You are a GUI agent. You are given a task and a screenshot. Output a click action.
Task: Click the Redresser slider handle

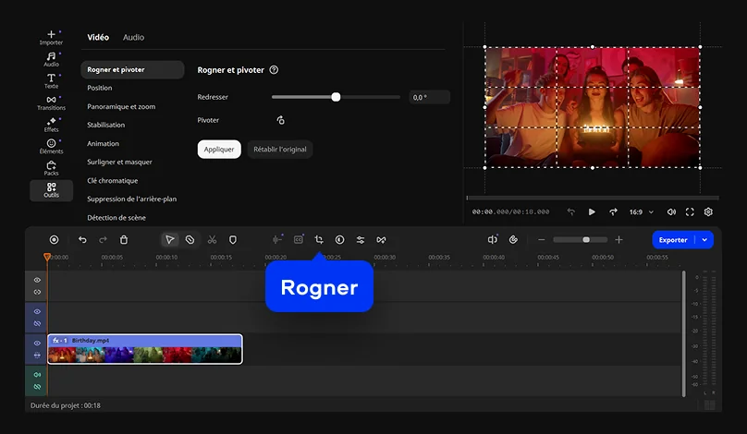pos(336,97)
